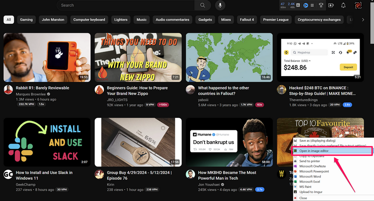Select the Premier League filter chip
374x201 pixels.
tap(276, 20)
